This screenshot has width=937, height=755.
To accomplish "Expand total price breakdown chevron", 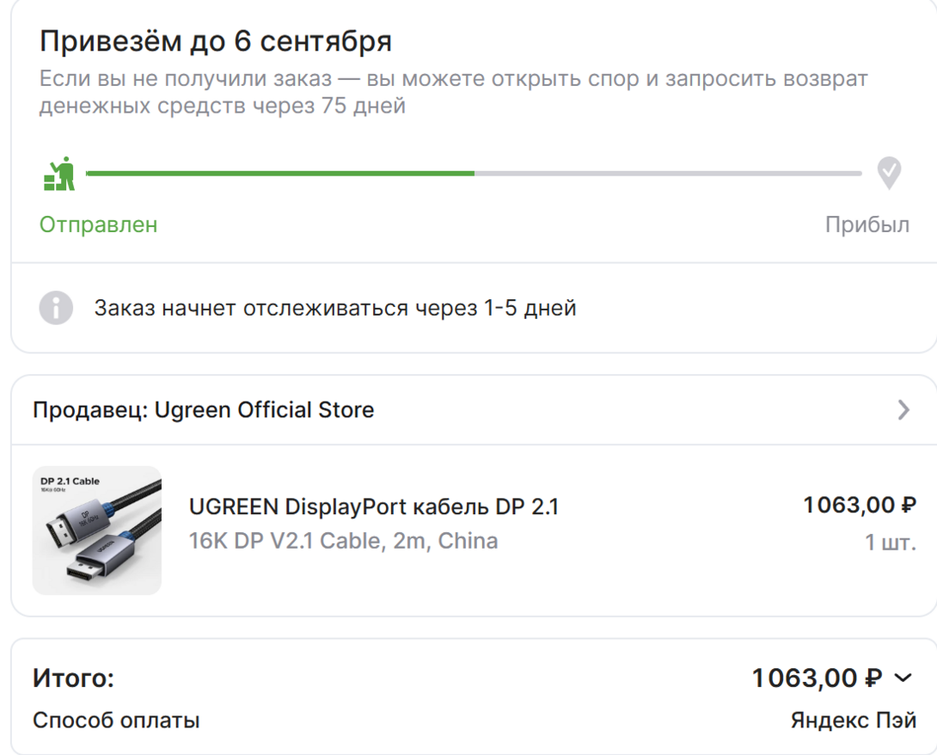I will [903, 678].
